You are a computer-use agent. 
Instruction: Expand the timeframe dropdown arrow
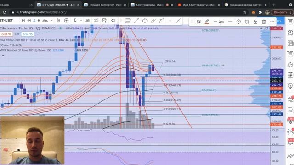coord(51,20)
